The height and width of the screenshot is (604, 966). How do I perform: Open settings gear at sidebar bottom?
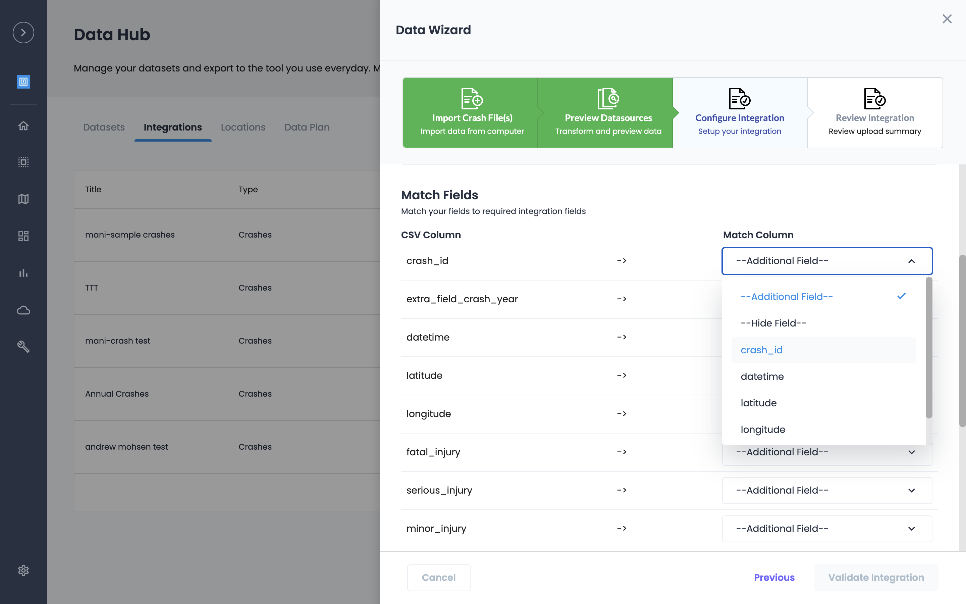(23, 570)
